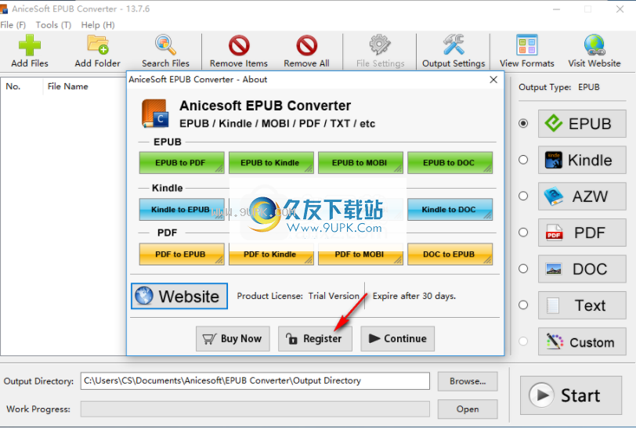Click the Work Progress bar
This screenshot has height=429, width=636.
tap(255, 409)
